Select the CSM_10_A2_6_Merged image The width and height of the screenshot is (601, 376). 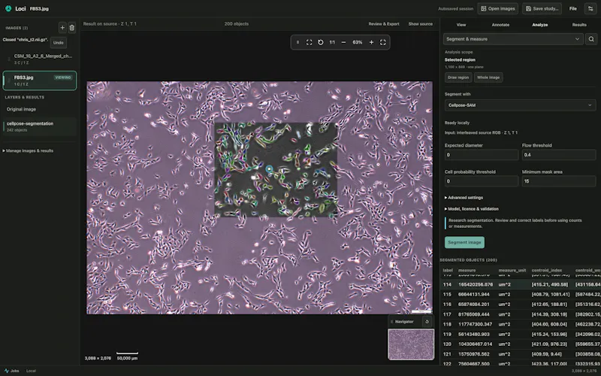[x=40, y=59]
